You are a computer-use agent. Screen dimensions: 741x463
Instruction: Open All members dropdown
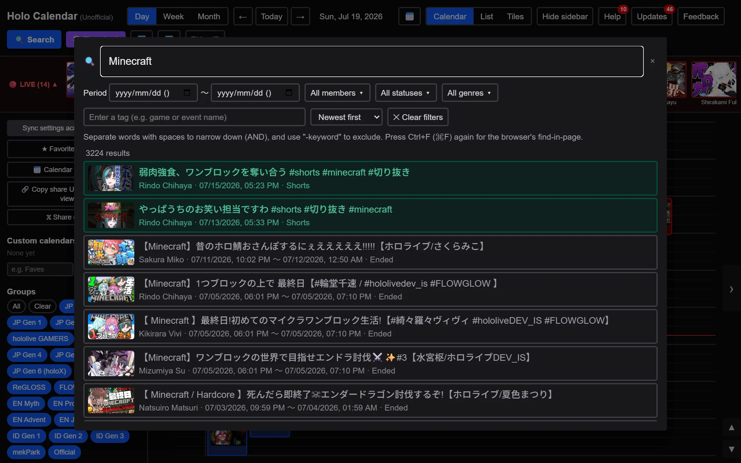(x=337, y=93)
